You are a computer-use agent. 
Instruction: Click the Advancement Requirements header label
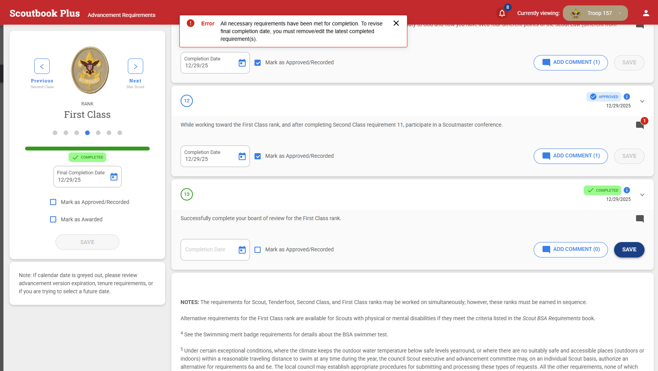click(x=122, y=15)
